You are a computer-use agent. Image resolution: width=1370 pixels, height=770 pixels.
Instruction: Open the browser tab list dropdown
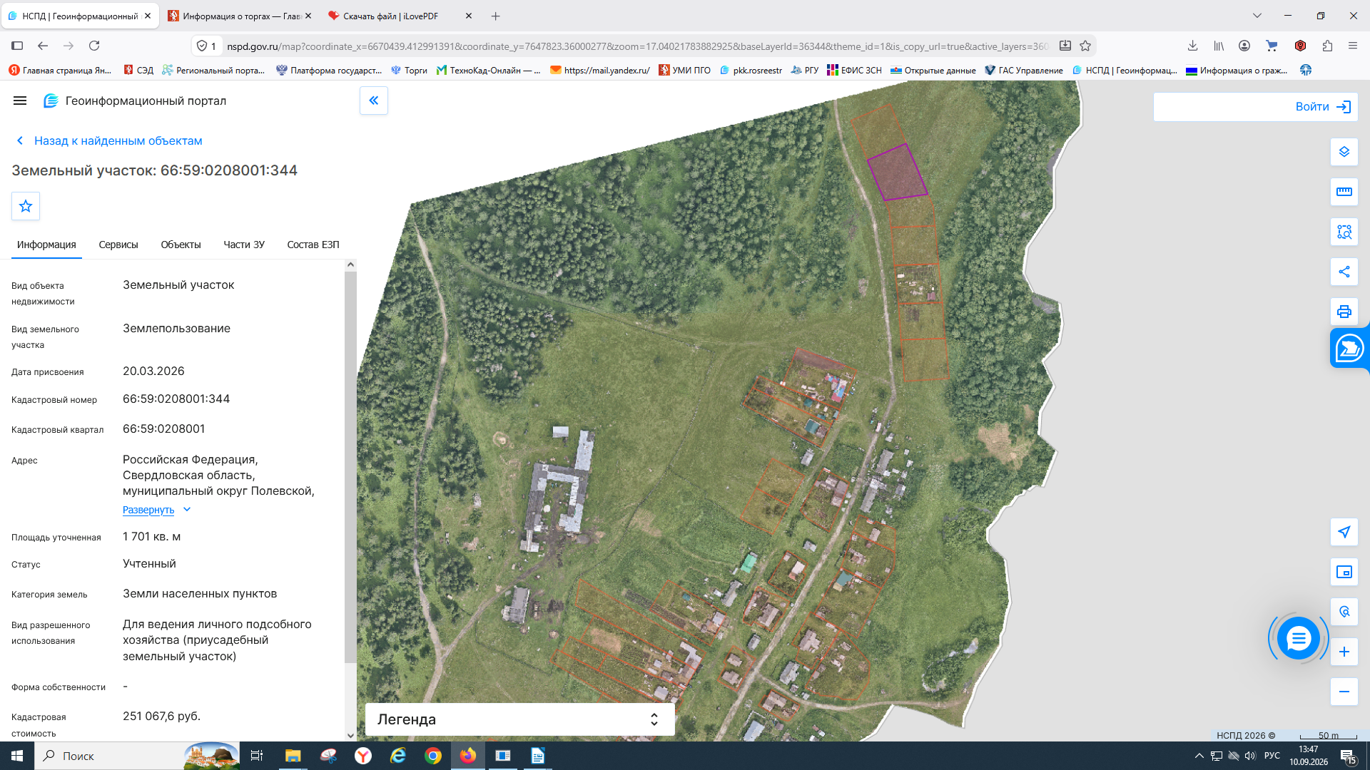click(x=1257, y=16)
